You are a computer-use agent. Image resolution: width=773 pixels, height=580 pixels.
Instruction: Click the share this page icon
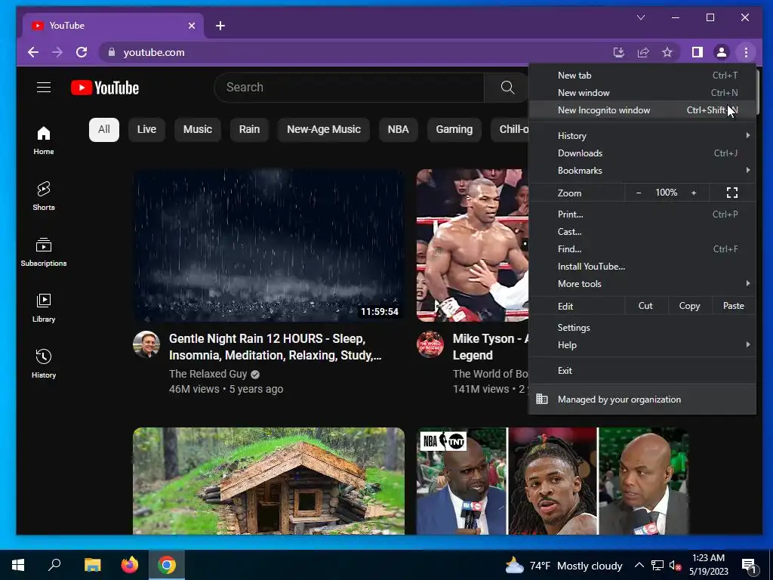tap(643, 52)
